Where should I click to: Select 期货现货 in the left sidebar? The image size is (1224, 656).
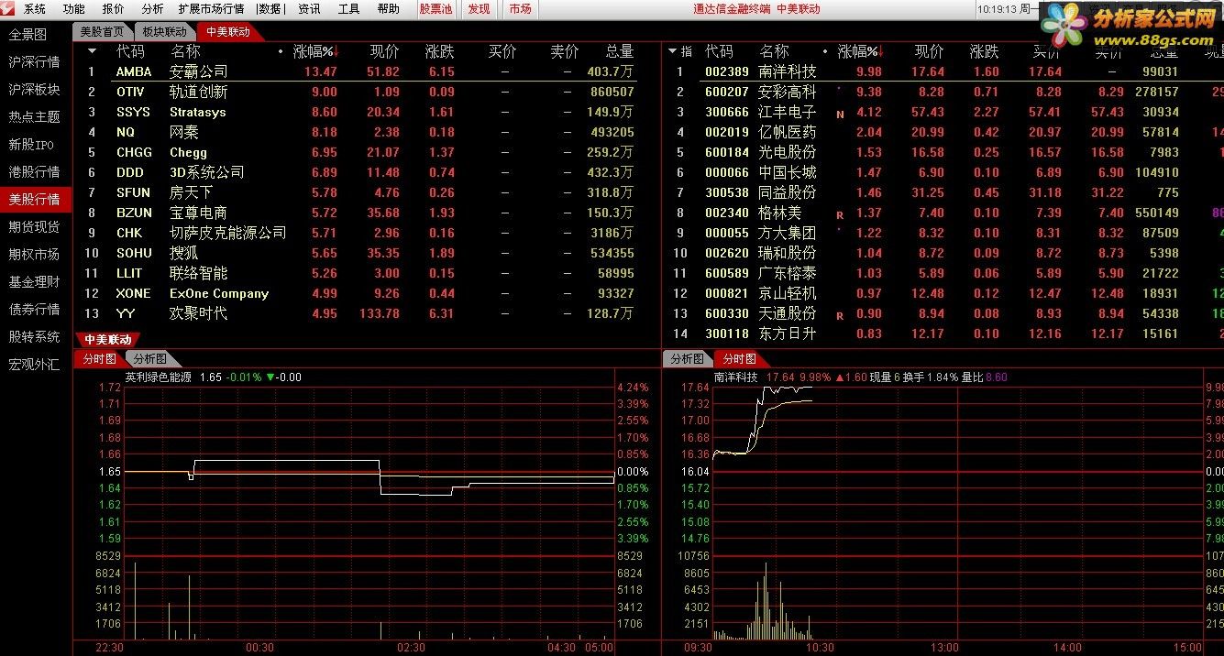click(x=34, y=227)
